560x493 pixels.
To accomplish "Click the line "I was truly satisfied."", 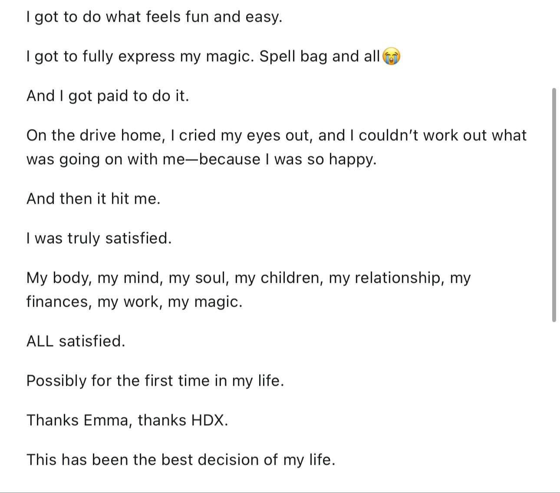I will pos(99,238).
